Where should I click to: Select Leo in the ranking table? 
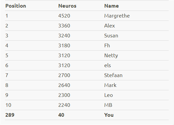click(109, 95)
